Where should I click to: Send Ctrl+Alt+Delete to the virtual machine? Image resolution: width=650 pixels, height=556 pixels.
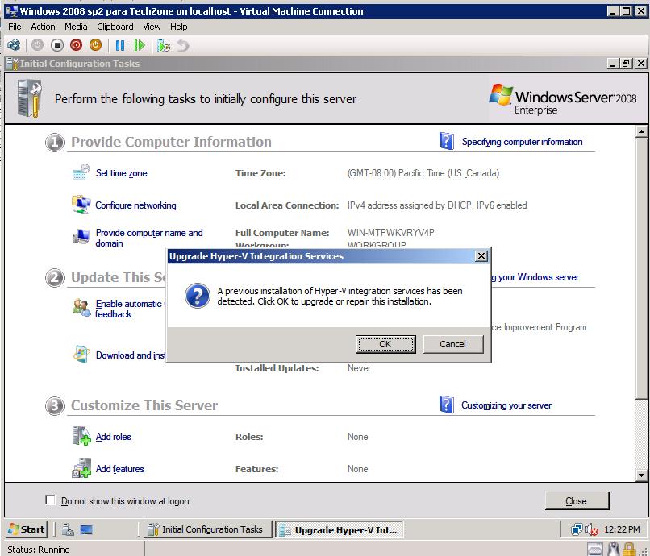tap(14, 45)
